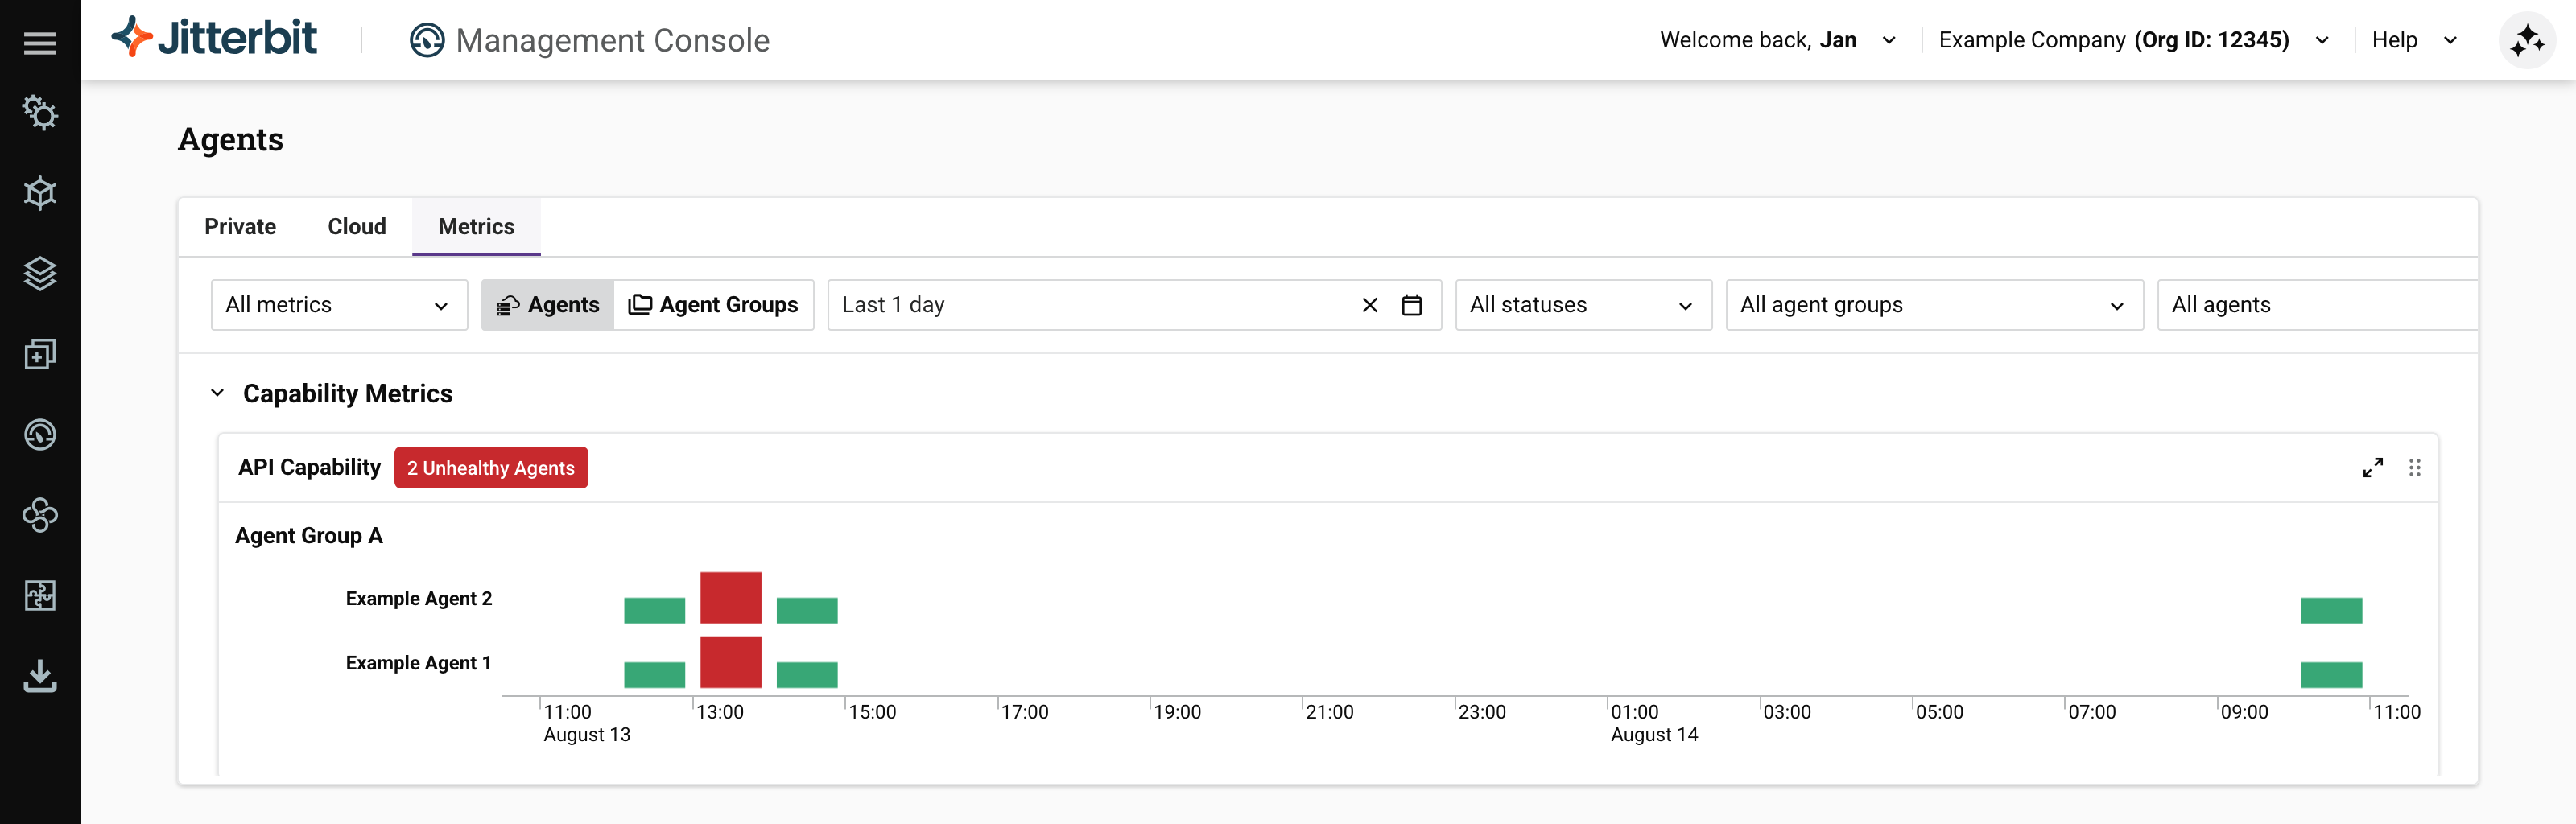Open the Management Console gauge icon in sidebar
Viewport: 2576px width, 824px height.
point(40,435)
